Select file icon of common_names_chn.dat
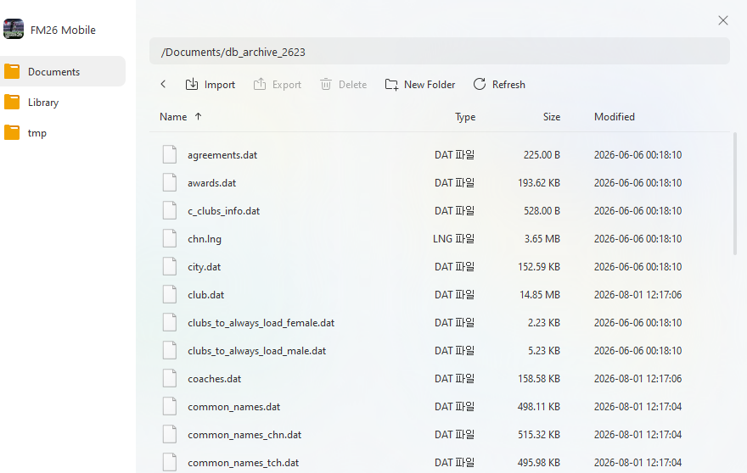 point(170,434)
